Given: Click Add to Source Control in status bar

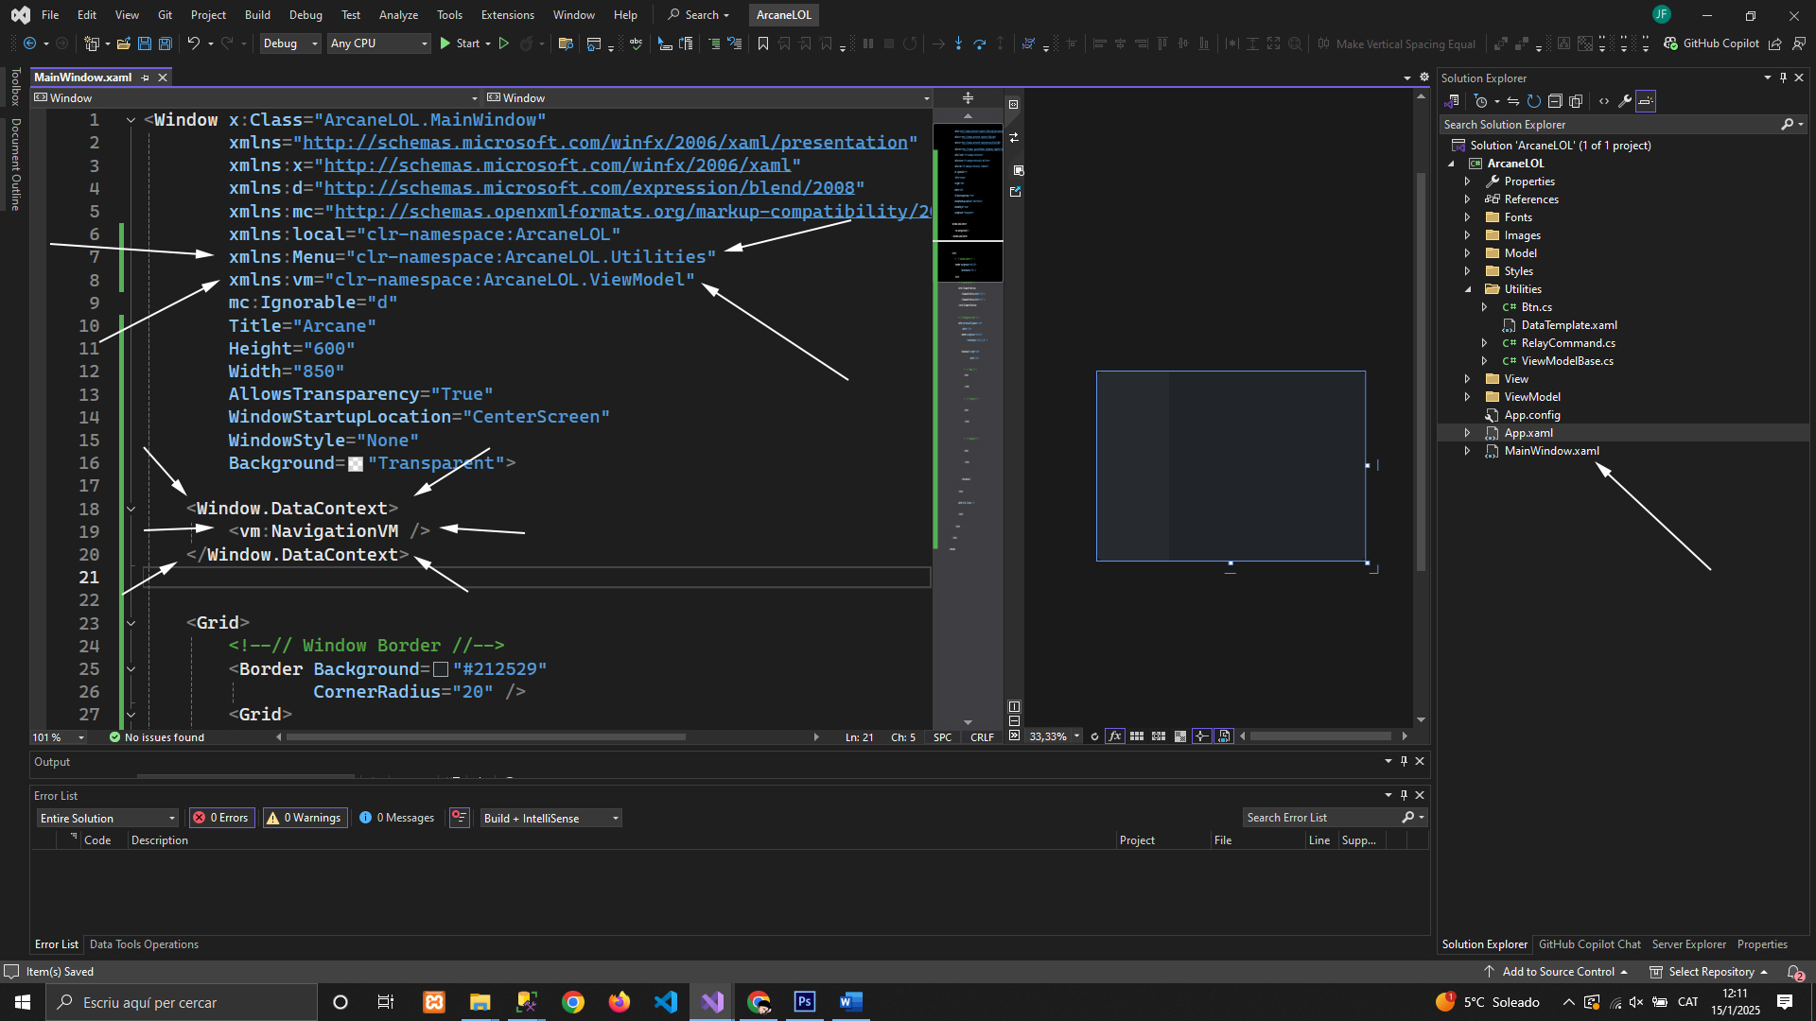Looking at the screenshot, I should pyautogui.click(x=1557, y=972).
